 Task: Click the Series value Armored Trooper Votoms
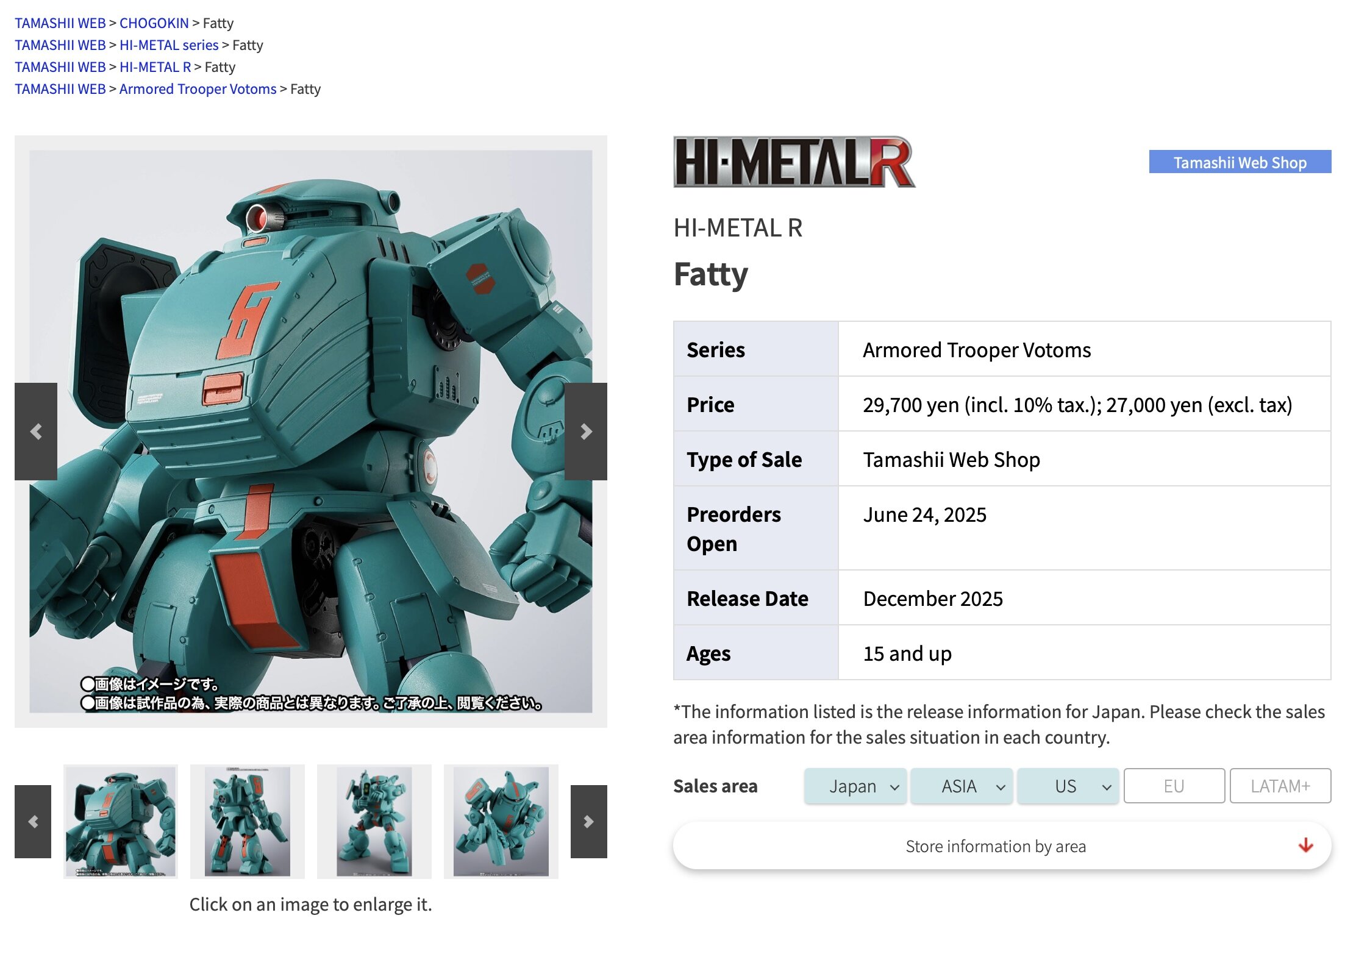pos(977,350)
